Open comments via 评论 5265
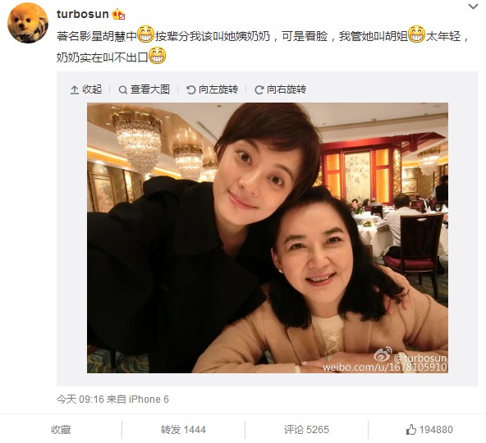486x443 pixels. coord(306,430)
